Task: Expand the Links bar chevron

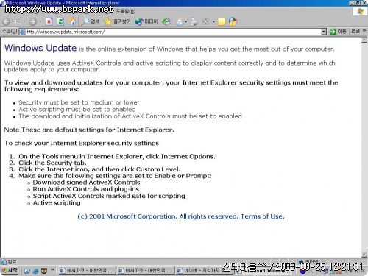Action: (x=364, y=31)
